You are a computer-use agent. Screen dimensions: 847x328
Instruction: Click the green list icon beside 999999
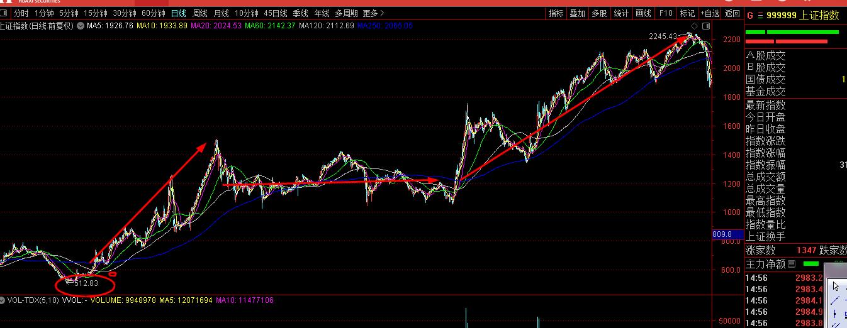[x=760, y=15]
